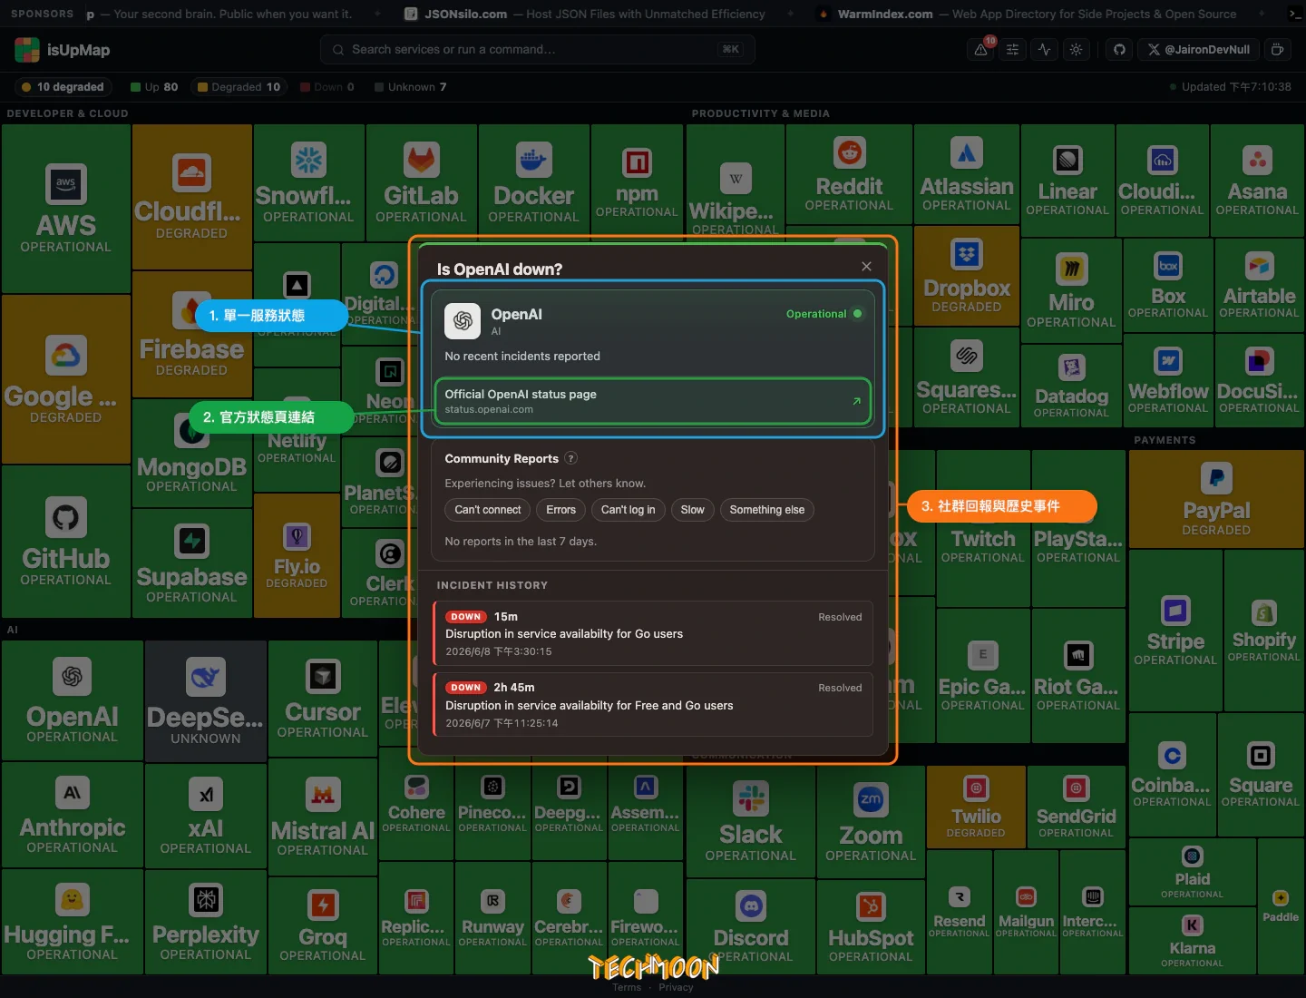
Task: Open the Anthropic service tile
Action: 73,815
